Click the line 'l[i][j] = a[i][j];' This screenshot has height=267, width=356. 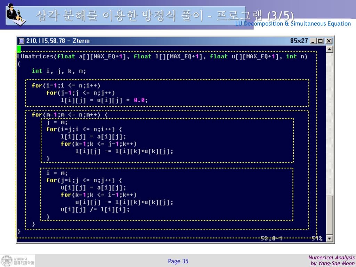coord(93,137)
